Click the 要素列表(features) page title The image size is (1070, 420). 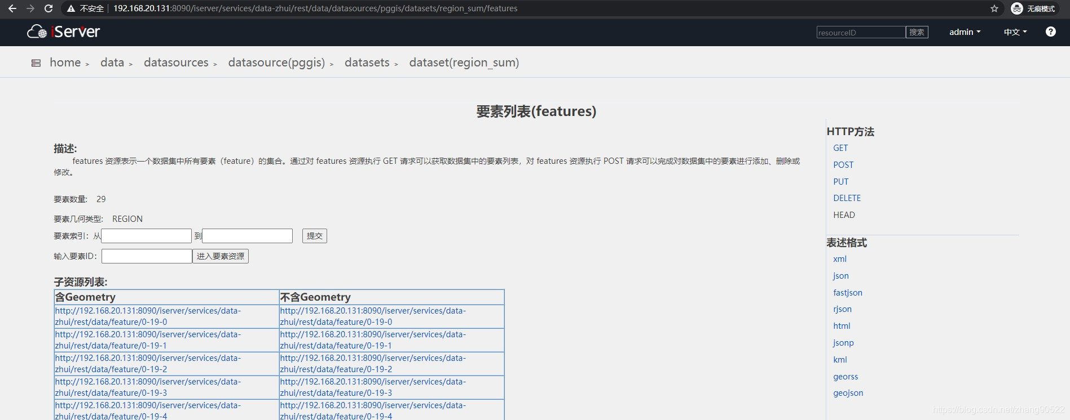[536, 111]
